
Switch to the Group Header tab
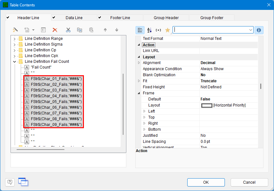(166, 18)
